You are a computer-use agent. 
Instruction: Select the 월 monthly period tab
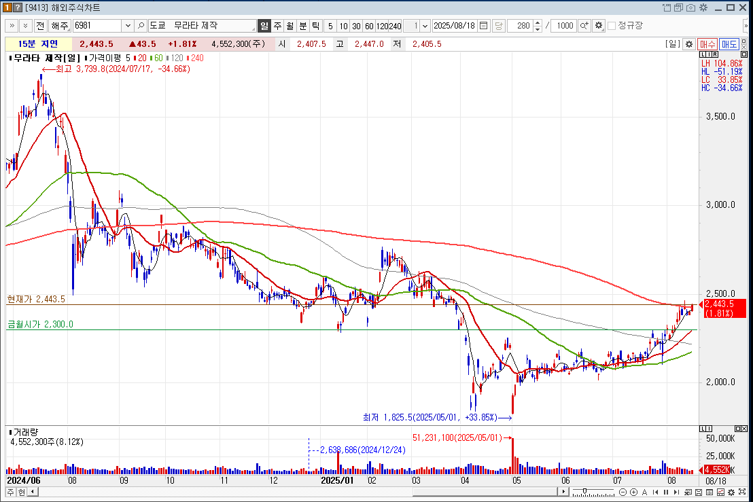(x=290, y=26)
